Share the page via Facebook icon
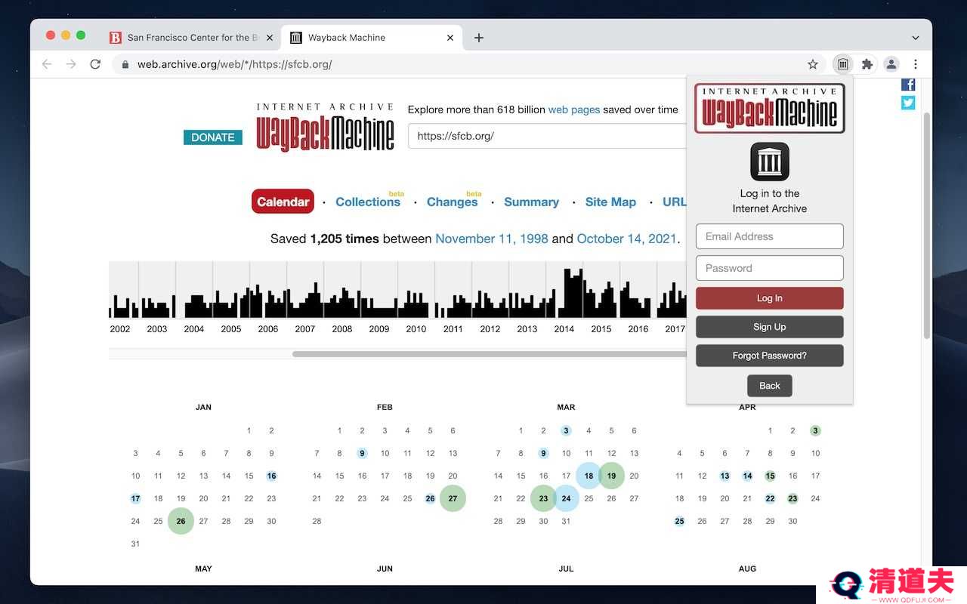The width and height of the screenshot is (967, 604). [908, 85]
